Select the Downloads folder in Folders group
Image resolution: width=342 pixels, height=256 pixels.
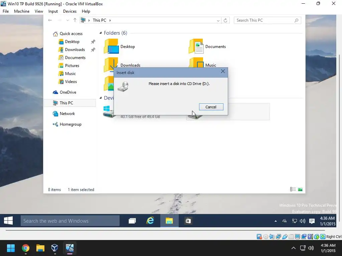pyautogui.click(x=131, y=65)
